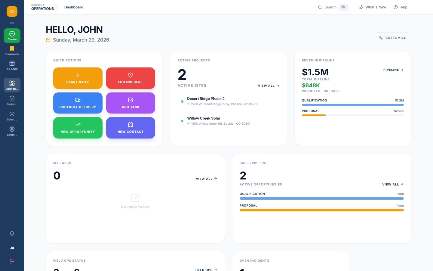The width and height of the screenshot is (433, 271).
Task: Start a daily report
Action: (78, 78)
